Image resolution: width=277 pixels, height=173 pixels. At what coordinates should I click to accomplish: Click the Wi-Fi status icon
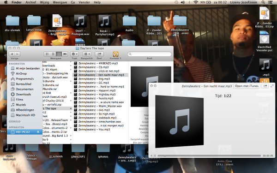[196, 2]
